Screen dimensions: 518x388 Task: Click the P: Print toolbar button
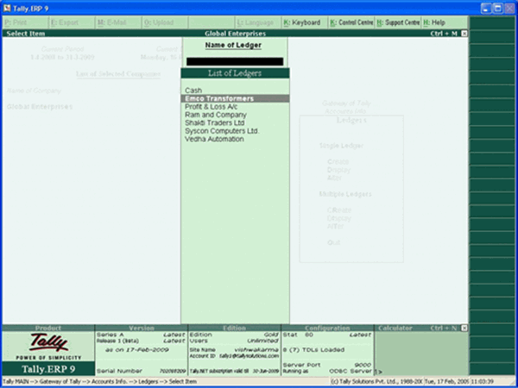pos(25,22)
